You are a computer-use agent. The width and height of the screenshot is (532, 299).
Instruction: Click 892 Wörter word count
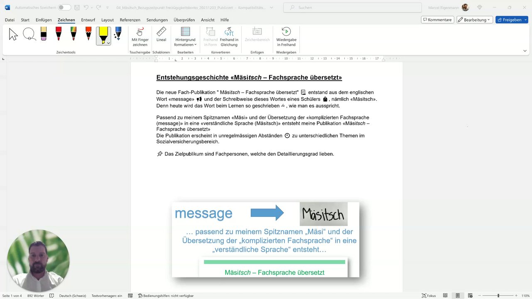pyautogui.click(x=36, y=296)
